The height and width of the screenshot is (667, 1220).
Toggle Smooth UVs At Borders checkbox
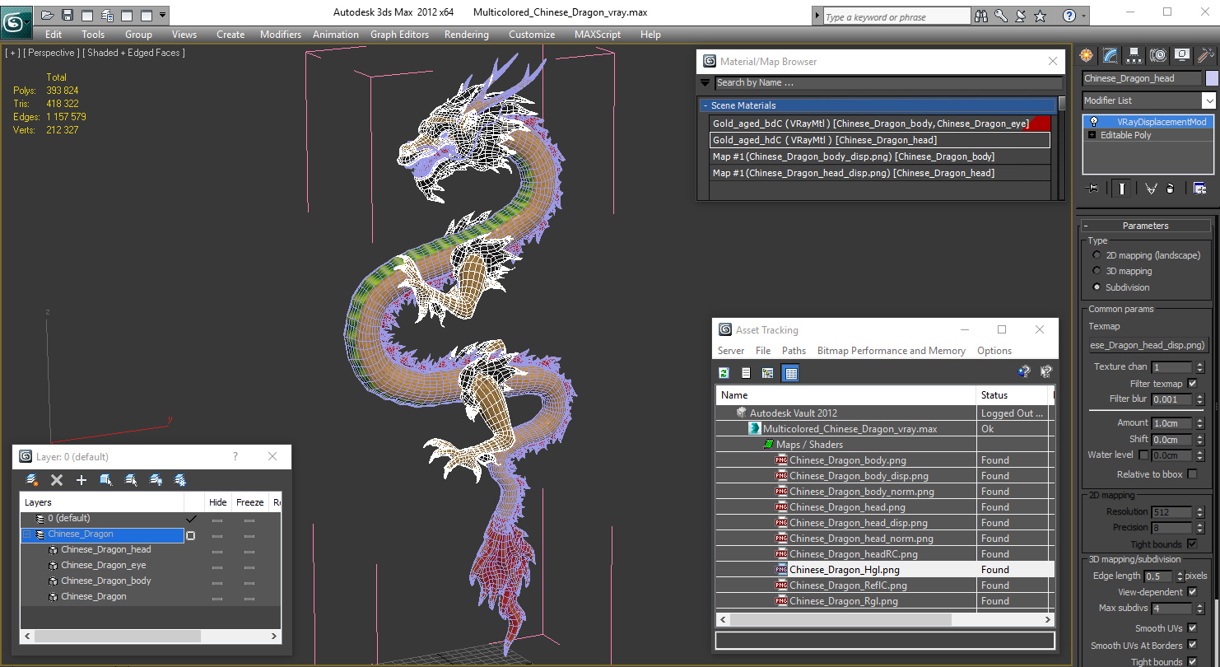point(1192,646)
